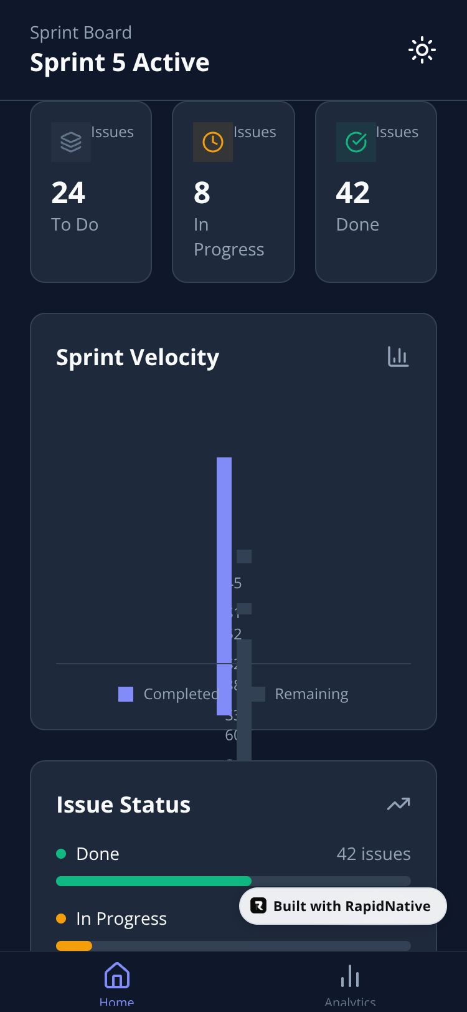Click the green Done progress bar

click(x=154, y=881)
